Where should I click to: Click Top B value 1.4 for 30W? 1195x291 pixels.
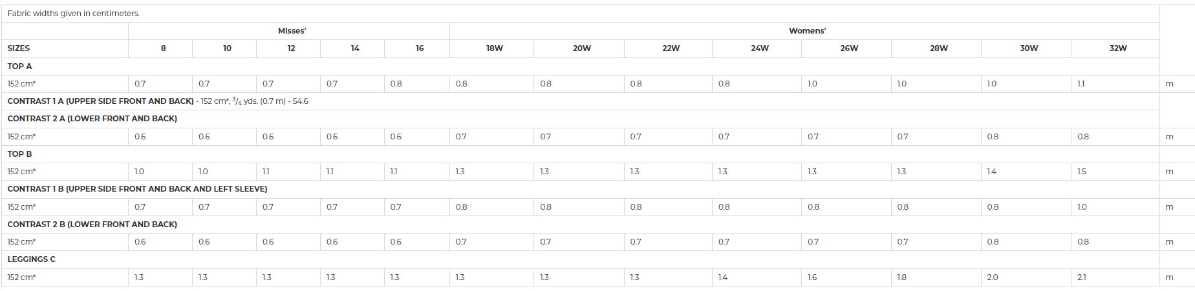[992, 172]
